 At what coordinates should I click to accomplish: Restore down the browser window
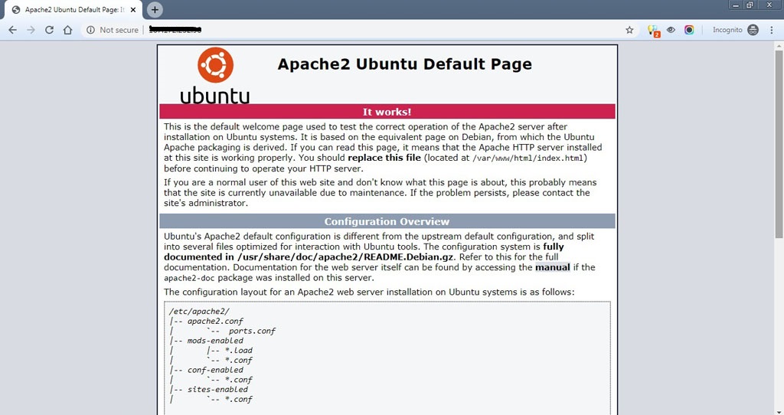pyautogui.click(x=750, y=5)
